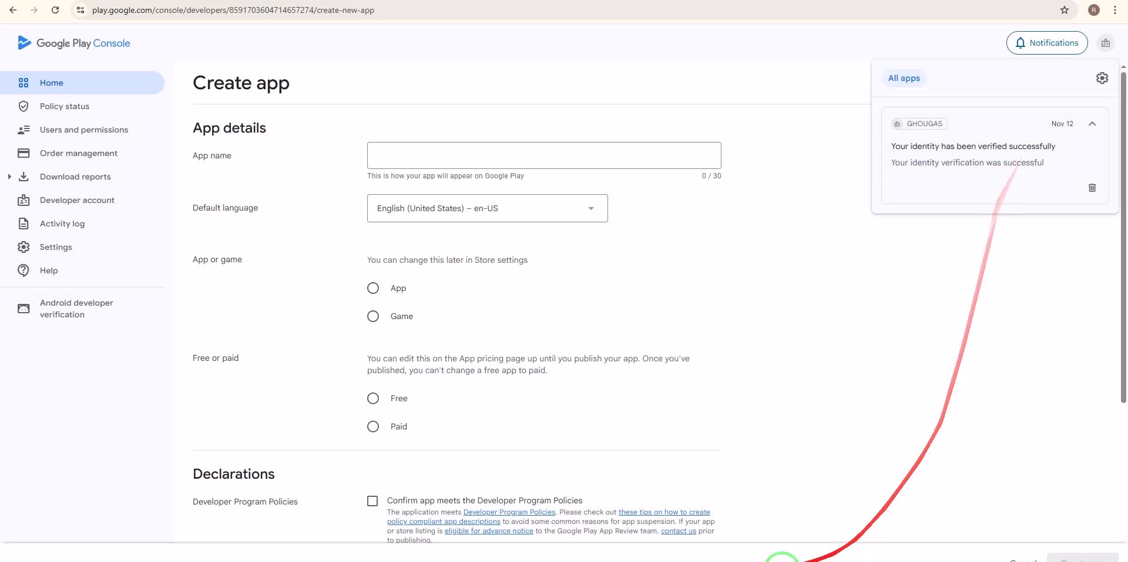The height and width of the screenshot is (562, 1128).
Task: Check Confirm app meets Developer Program Policies
Action: (372, 501)
